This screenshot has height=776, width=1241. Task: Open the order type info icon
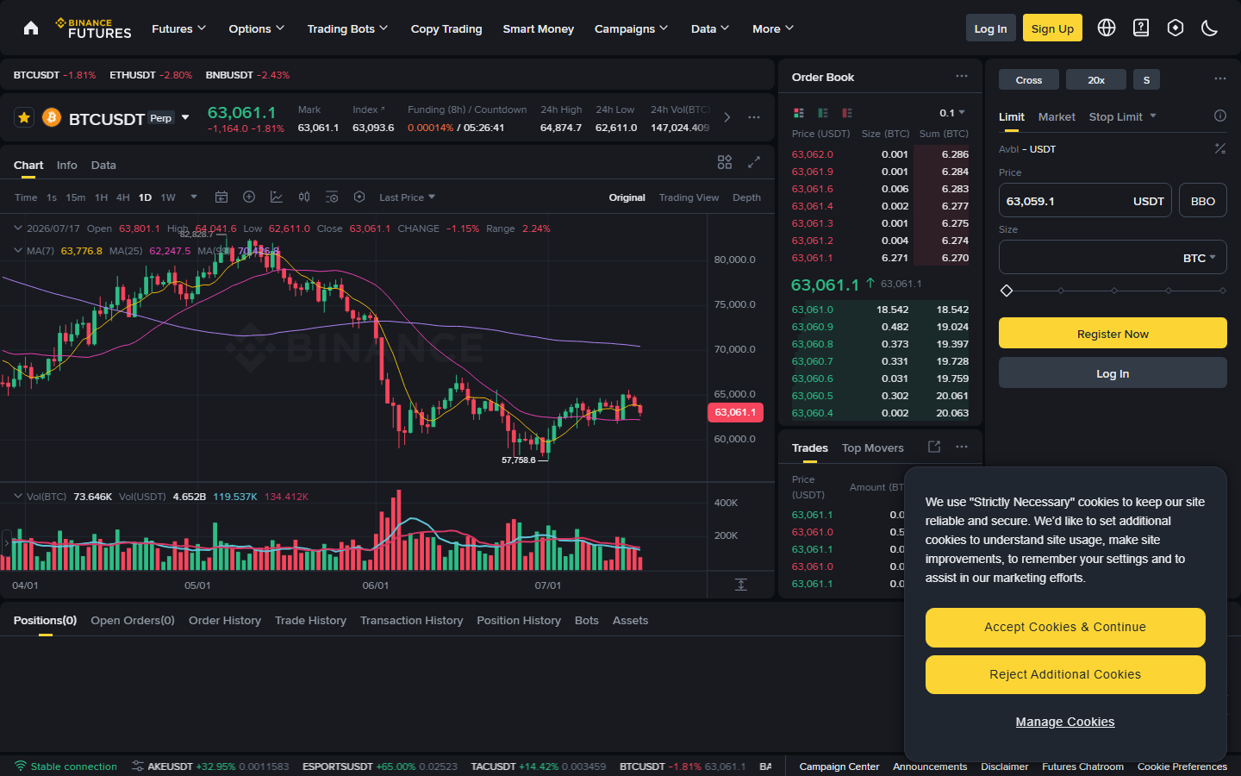[x=1220, y=116]
